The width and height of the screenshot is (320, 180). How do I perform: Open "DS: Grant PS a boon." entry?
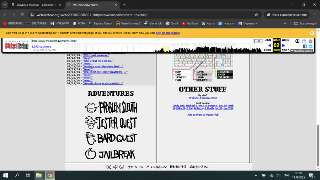[98, 61]
